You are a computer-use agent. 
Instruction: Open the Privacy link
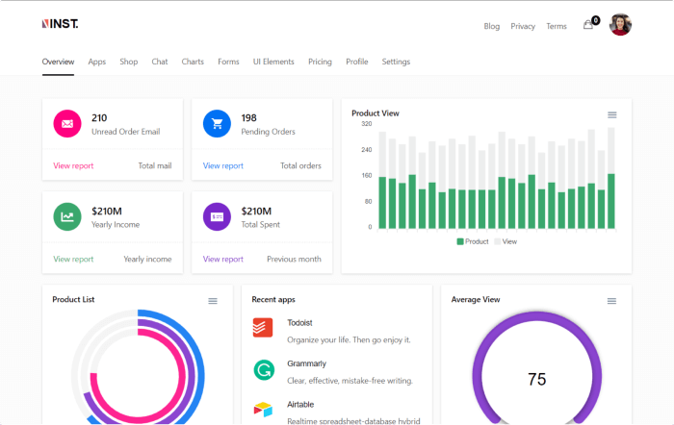(x=523, y=26)
